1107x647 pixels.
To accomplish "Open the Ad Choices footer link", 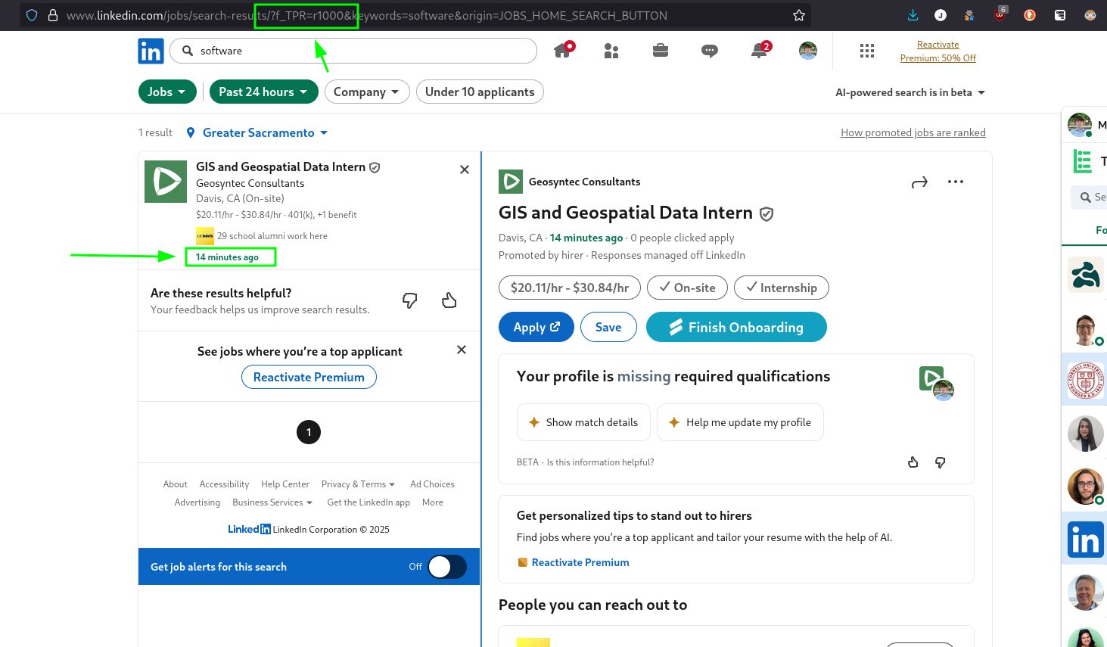I will [x=432, y=484].
